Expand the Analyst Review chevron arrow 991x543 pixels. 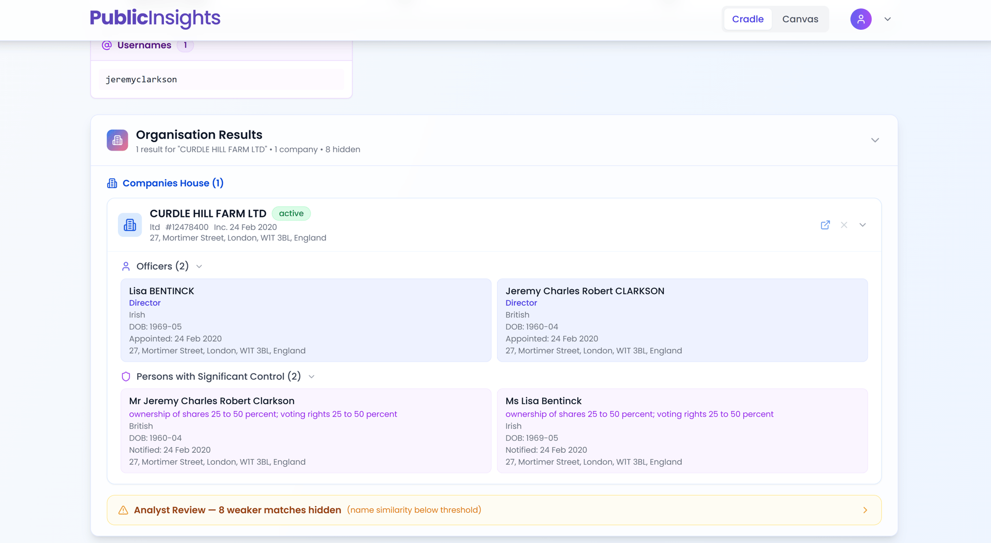tap(865, 510)
